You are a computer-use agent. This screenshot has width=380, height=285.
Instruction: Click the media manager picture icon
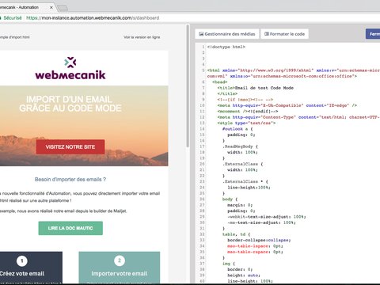click(x=201, y=34)
